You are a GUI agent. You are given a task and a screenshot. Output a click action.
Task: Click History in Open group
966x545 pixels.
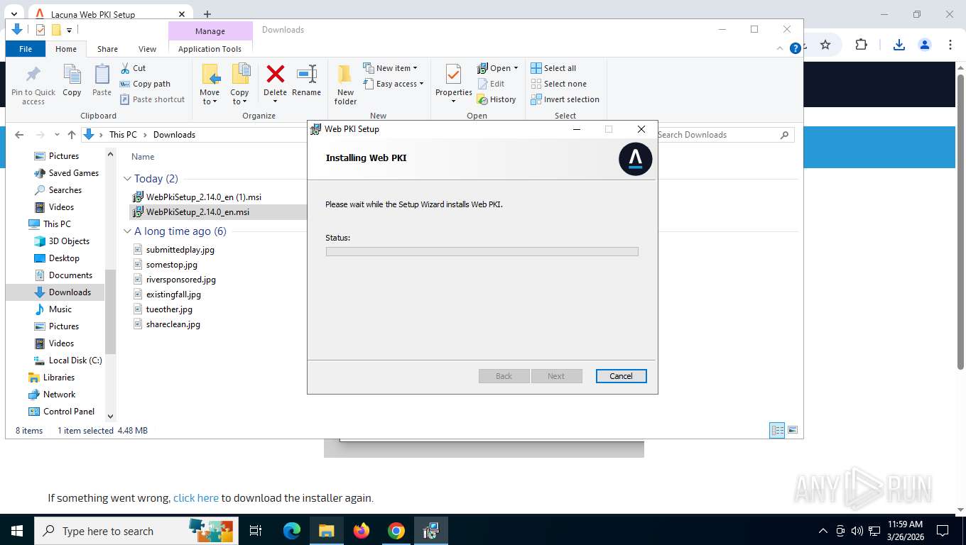coord(496,99)
